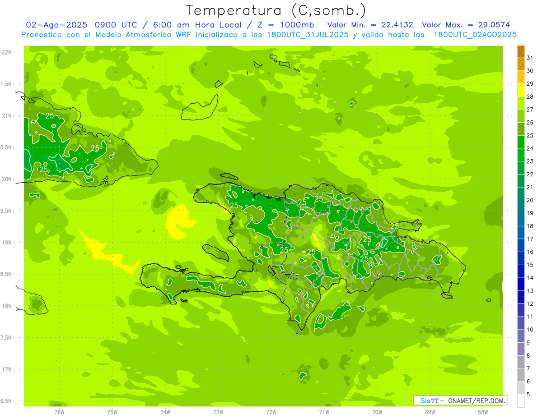Click the "76W" longitude axis label

click(59, 412)
